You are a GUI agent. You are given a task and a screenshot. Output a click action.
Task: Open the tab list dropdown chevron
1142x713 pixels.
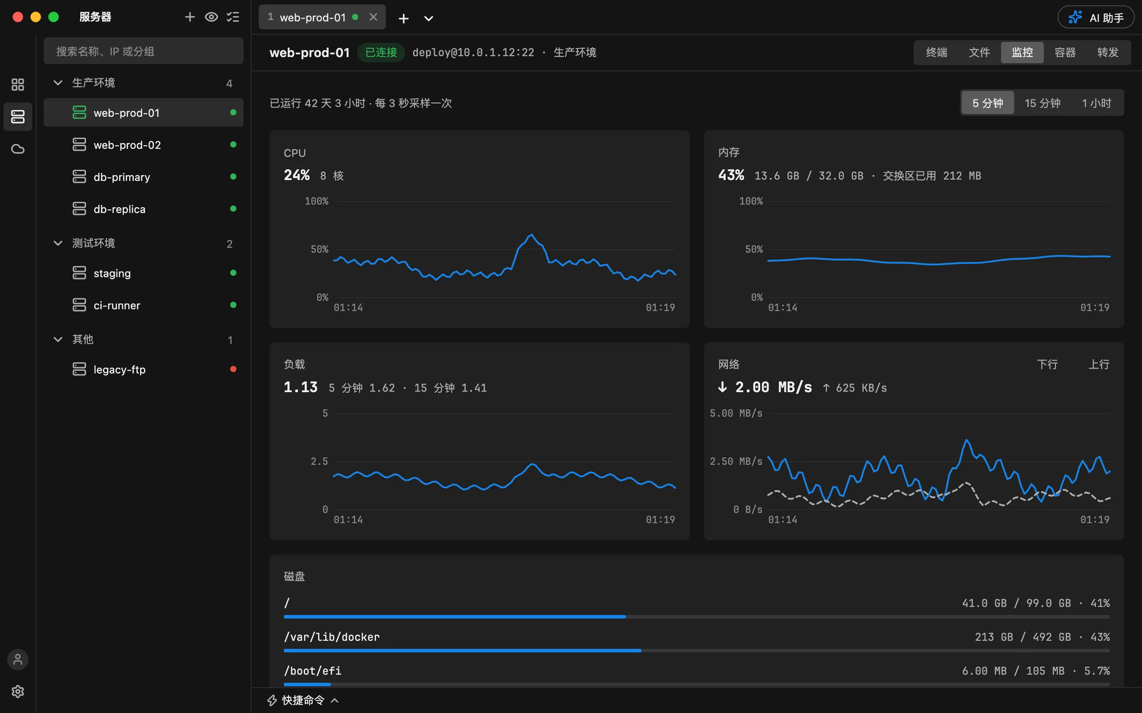(429, 18)
